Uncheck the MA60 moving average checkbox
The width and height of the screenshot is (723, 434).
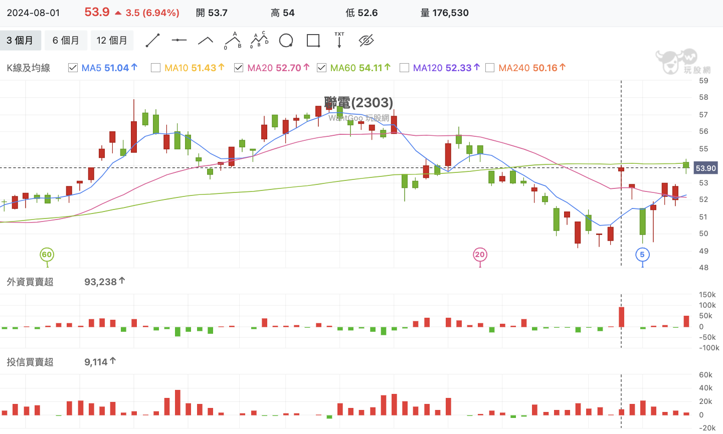(321, 68)
